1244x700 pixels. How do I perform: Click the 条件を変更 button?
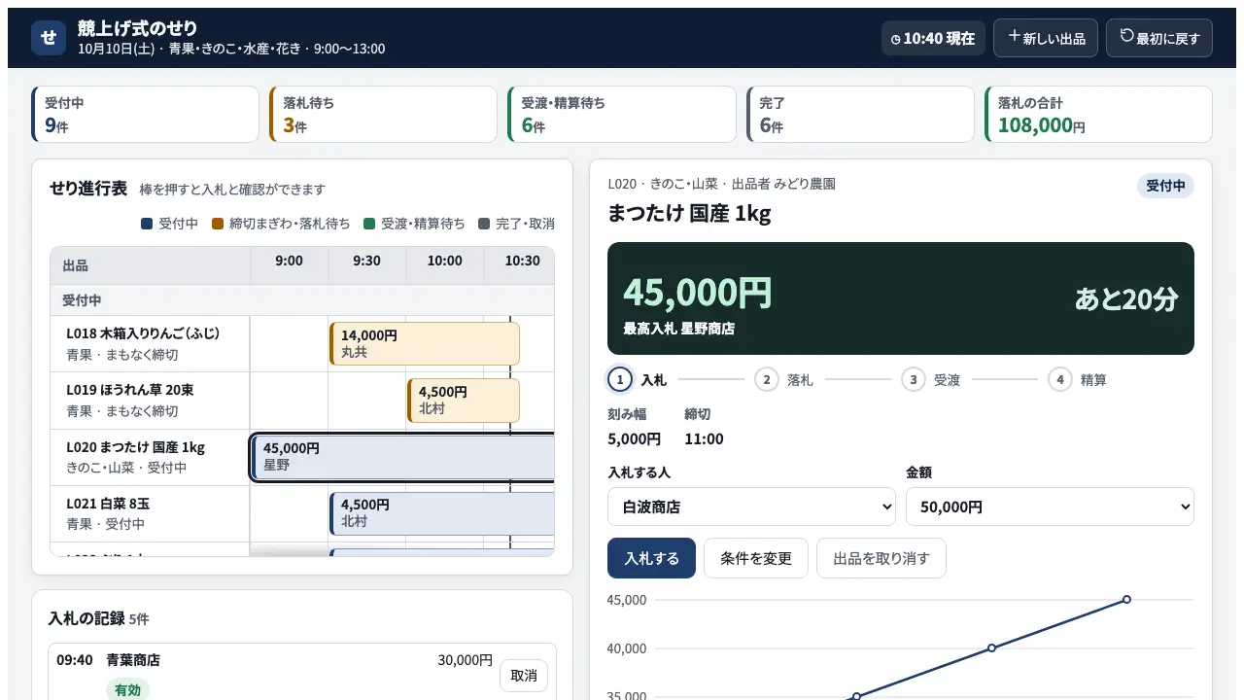pyautogui.click(x=756, y=558)
